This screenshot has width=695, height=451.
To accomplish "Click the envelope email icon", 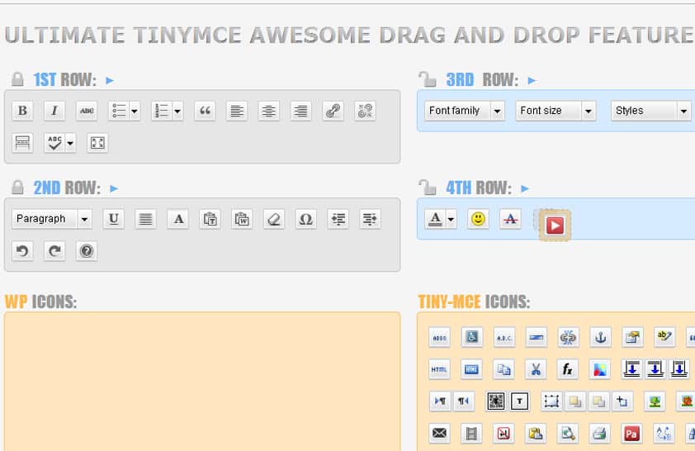I will click(439, 434).
